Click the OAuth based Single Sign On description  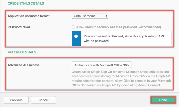(121, 78)
